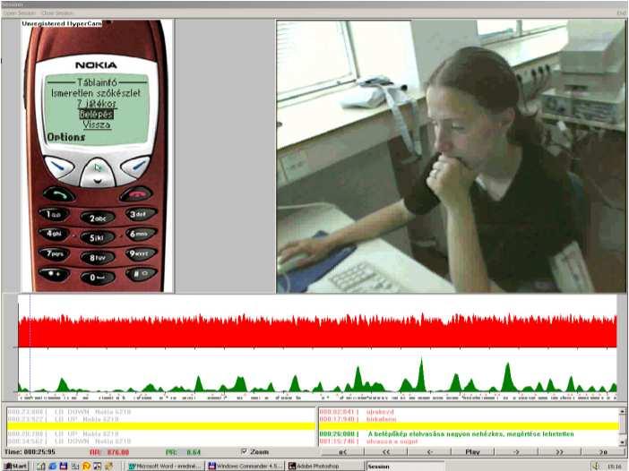Viewport: 629px width, 471px height.
Task: Open the Open Session menu
Action: pyautogui.click(x=19, y=13)
